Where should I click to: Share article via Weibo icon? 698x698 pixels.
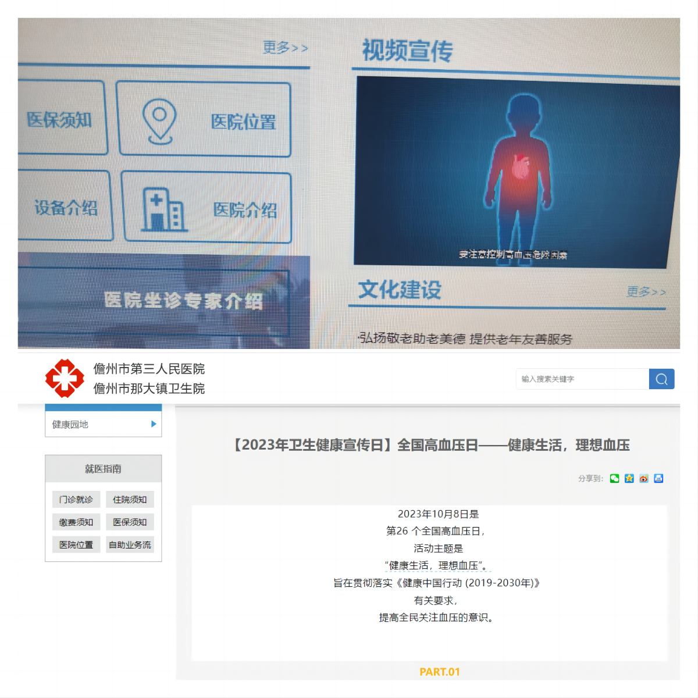pyautogui.click(x=643, y=478)
